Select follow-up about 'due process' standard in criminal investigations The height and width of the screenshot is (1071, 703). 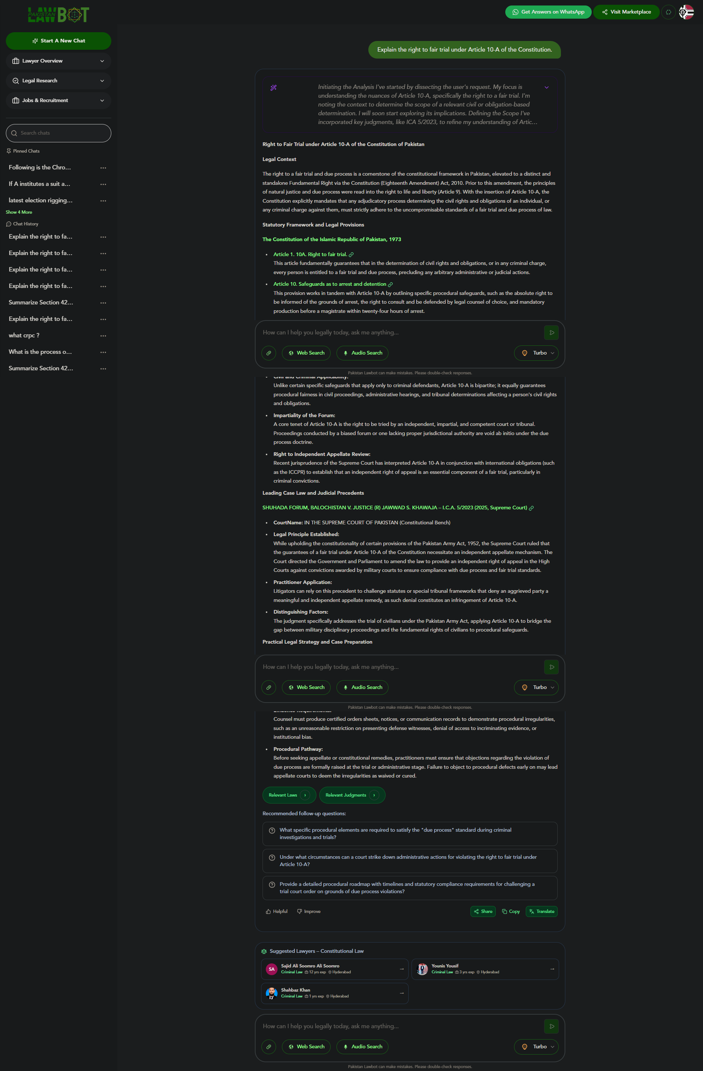coord(410,834)
